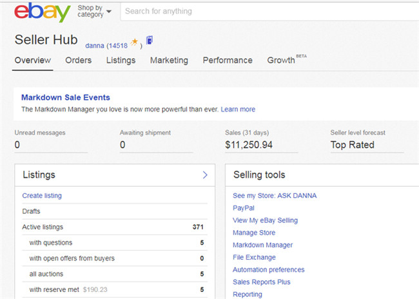This screenshot has height=299, width=419.
Task: Click the danna username link
Action: 95,46
